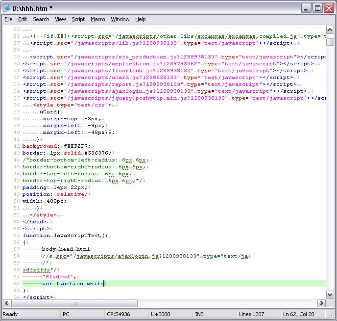This screenshot has width=337, height=321.
Task: Click the horizontal scrollbar left arrow
Action: (x=7, y=303)
